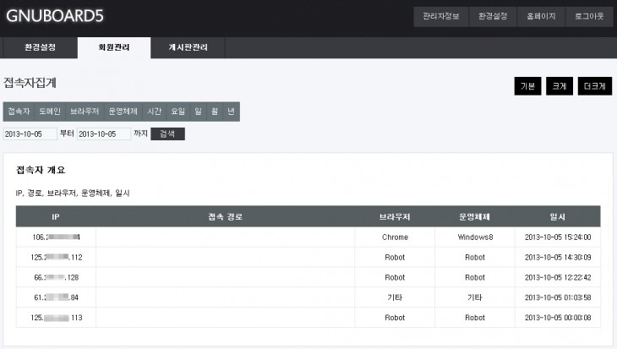Screen dimensions: 617x349
Task: Open 관리자정보 in the top bar
Action: pyautogui.click(x=440, y=17)
